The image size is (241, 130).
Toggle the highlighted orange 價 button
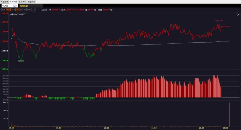(x=17, y=9)
